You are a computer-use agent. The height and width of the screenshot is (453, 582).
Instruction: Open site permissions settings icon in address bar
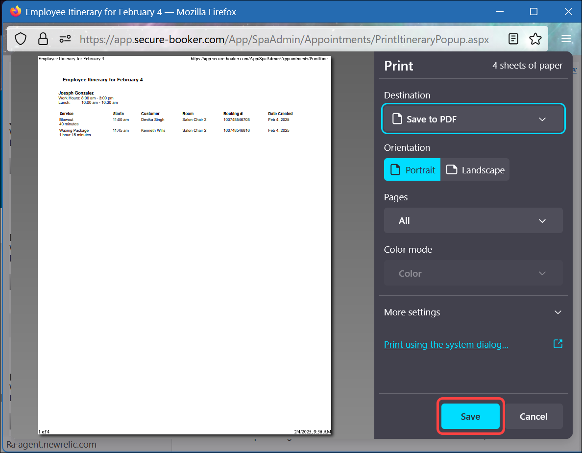(x=65, y=38)
